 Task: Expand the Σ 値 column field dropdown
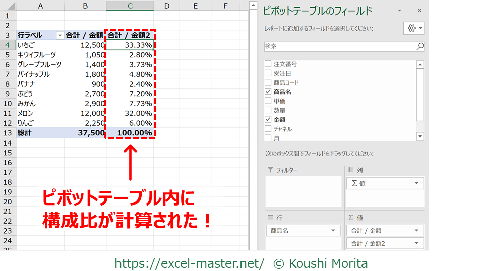[x=416, y=183]
